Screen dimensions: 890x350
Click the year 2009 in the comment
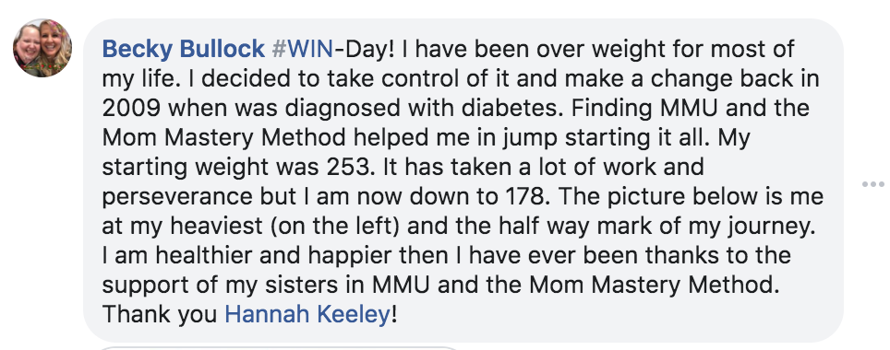click(x=131, y=108)
